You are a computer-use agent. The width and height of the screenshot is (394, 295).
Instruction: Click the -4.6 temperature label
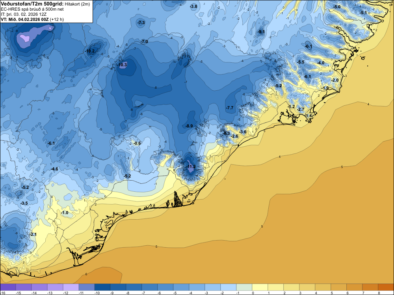click(x=54, y=169)
